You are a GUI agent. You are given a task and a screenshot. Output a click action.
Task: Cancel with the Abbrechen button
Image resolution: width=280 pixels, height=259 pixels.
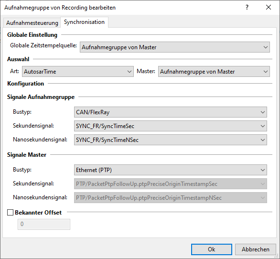coord(255,249)
